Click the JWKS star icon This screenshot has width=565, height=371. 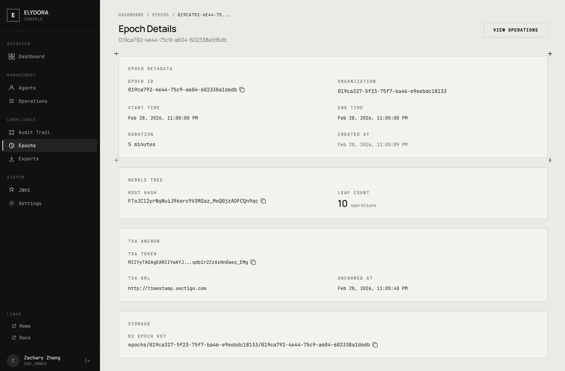click(12, 190)
